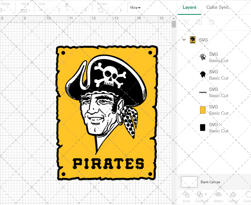Select the top SVG group label
251x205 pixels.
click(x=203, y=40)
